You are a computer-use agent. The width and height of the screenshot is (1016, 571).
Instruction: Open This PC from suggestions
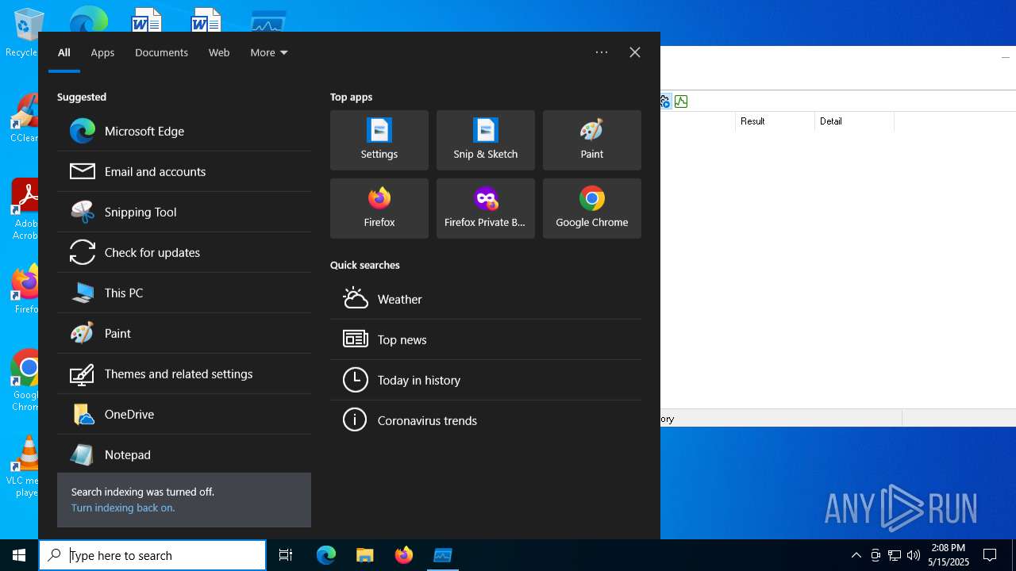coord(184,293)
